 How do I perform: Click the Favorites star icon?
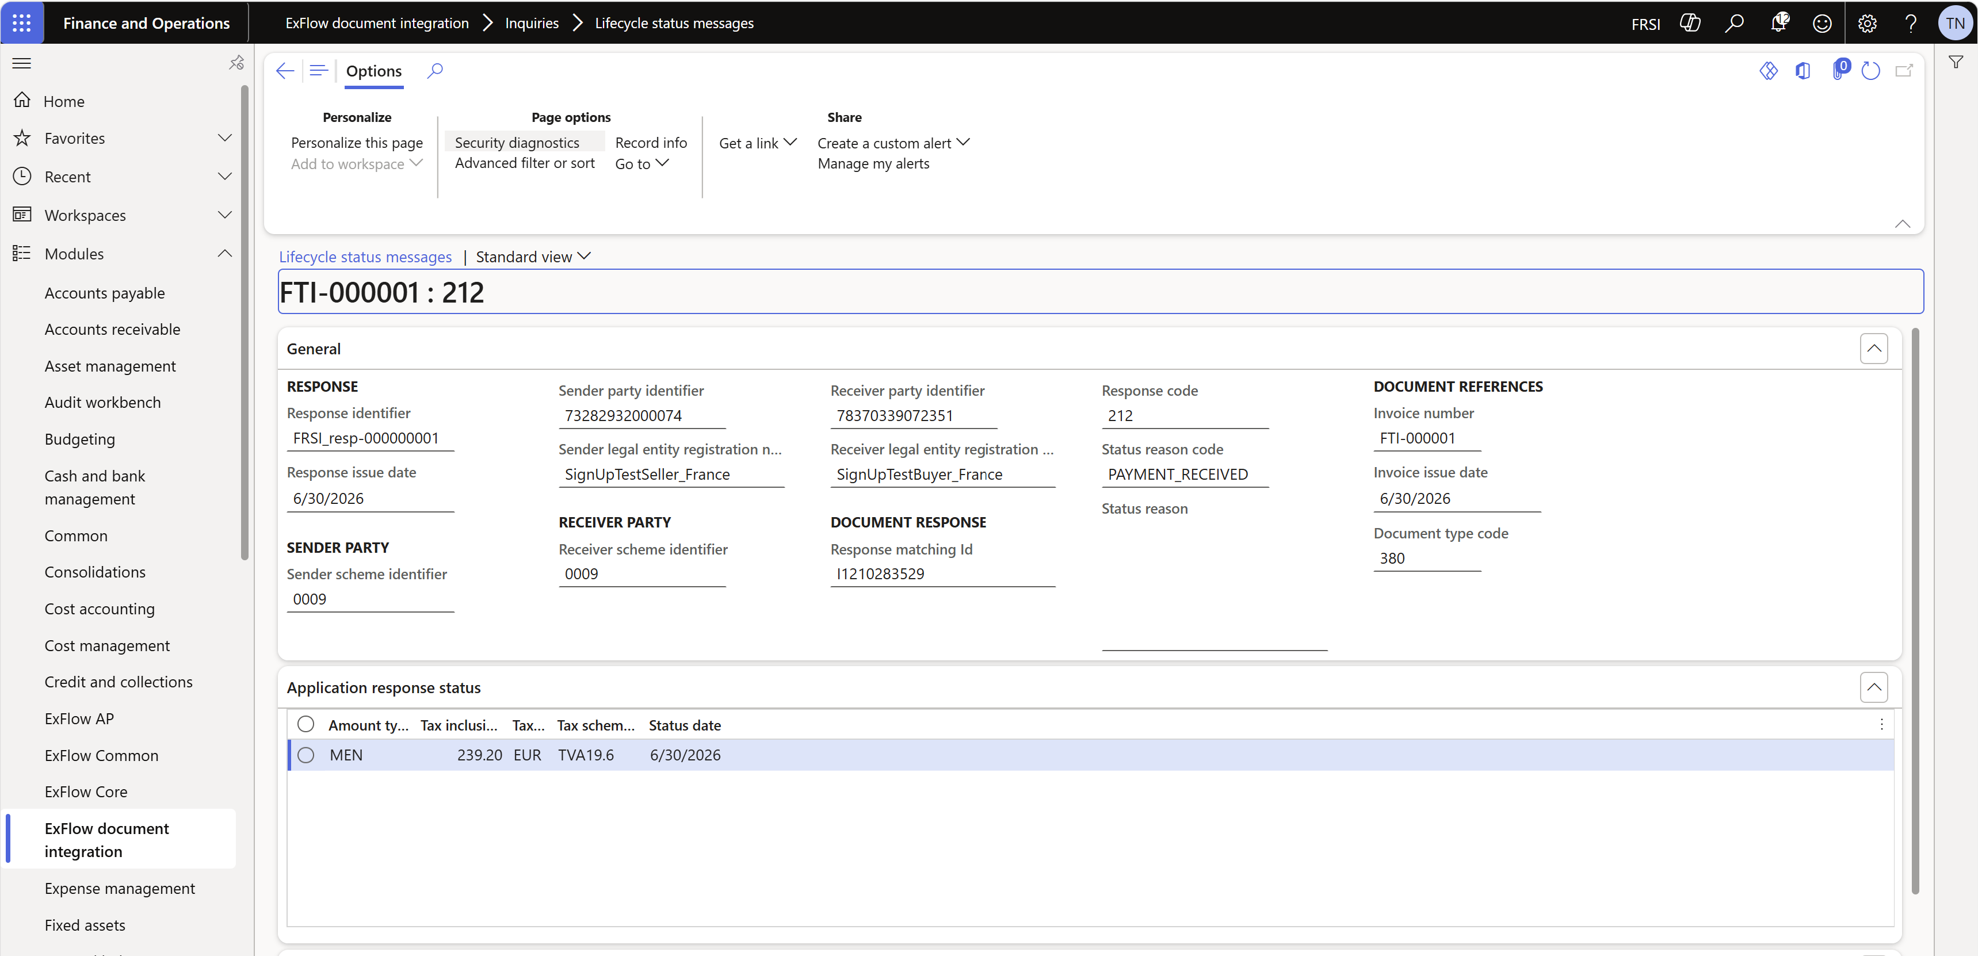coord(22,138)
